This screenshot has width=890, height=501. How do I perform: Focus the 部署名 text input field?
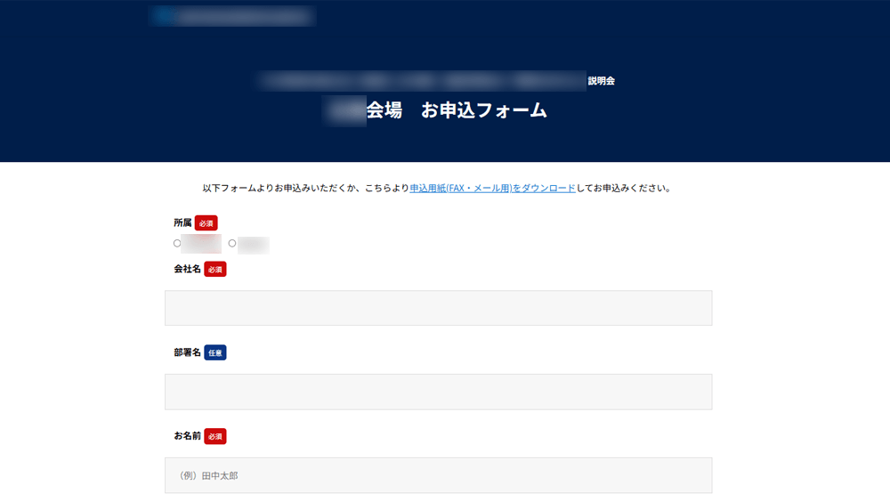tap(438, 392)
